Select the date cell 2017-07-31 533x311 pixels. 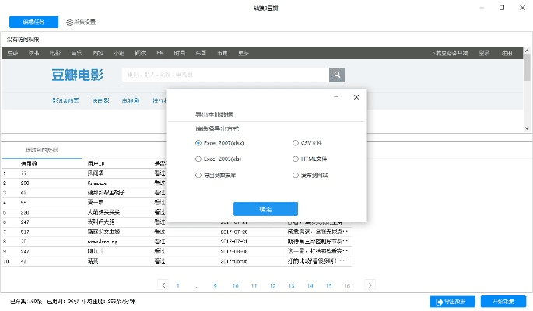pyautogui.click(x=252, y=241)
